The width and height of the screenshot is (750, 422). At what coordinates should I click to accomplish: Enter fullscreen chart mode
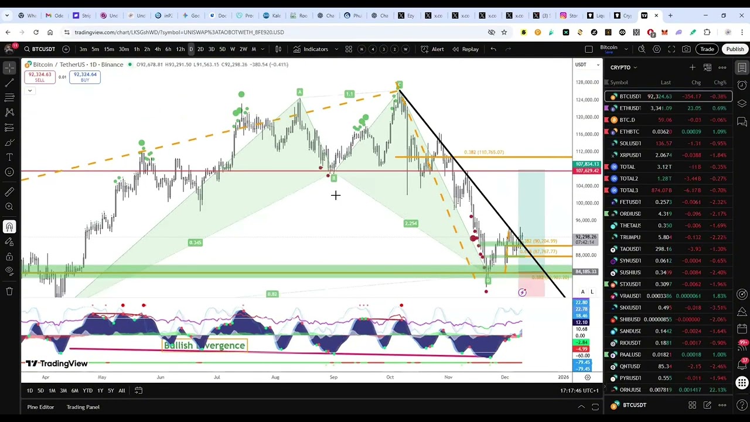671,49
